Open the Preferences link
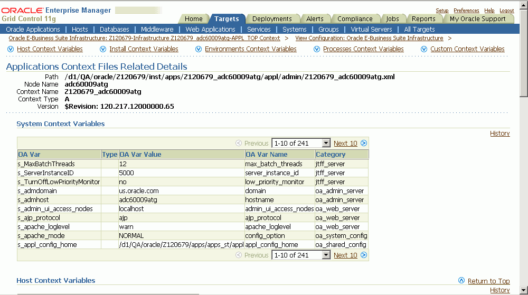Image resolution: width=528 pixels, height=295 pixels. (x=466, y=11)
